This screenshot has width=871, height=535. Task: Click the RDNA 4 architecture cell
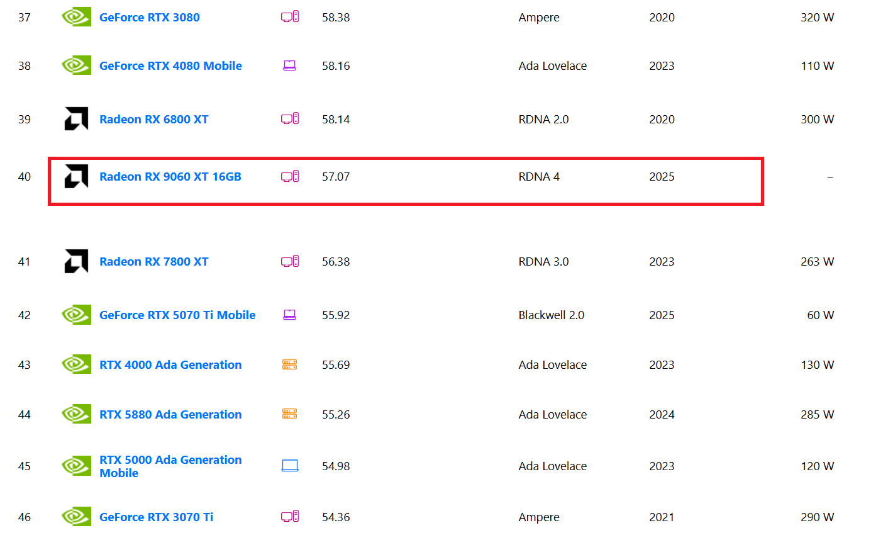(x=539, y=177)
